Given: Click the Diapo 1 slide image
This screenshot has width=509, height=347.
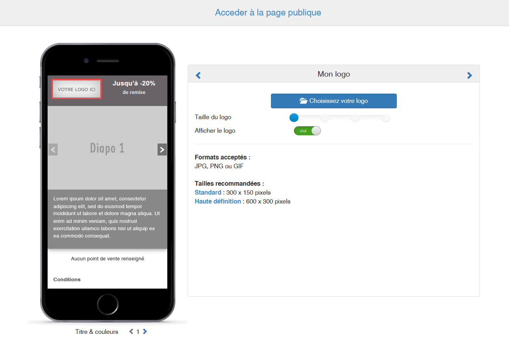Looking at the screenshot, I should (x=107, y=148).
